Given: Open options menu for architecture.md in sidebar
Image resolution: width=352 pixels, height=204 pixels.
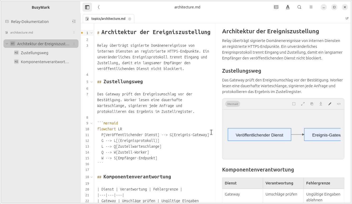Looking at the screenshot, I should click(x=74, y=33).
